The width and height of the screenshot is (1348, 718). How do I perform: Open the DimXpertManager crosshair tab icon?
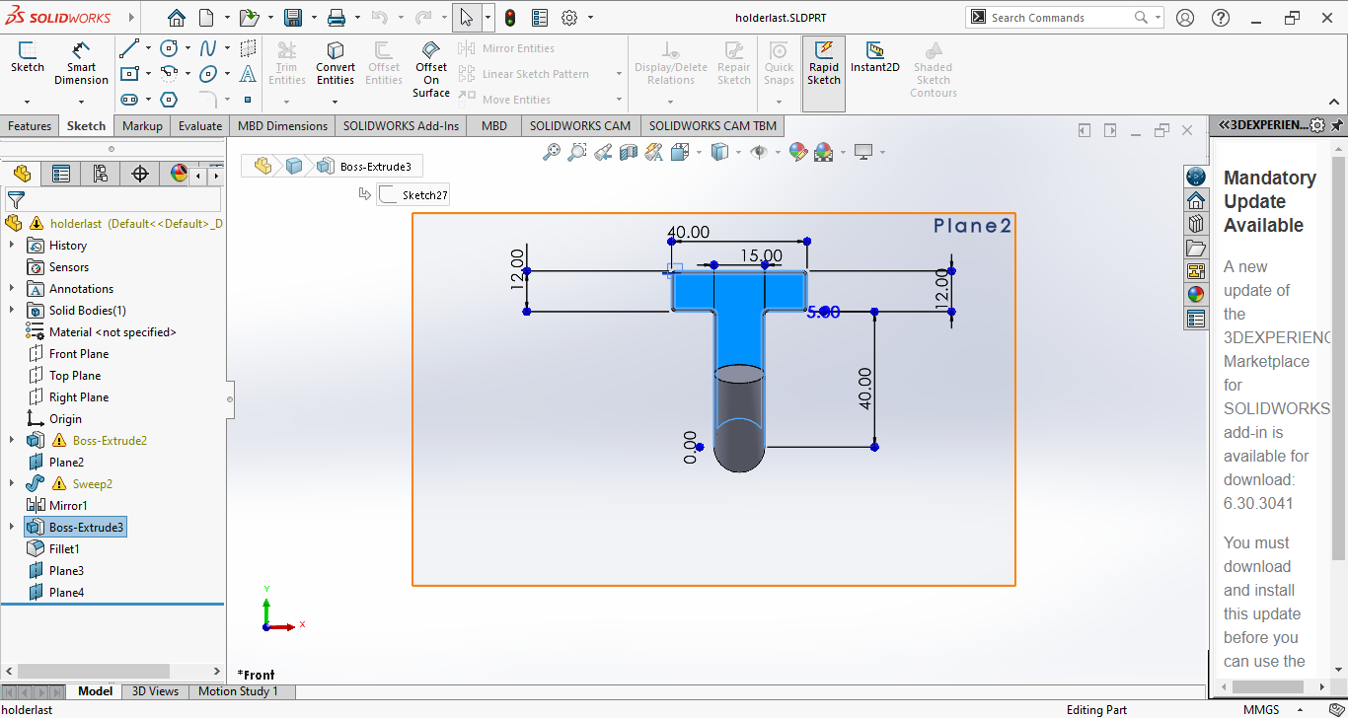pyautogui.click(x=140, y=175)
